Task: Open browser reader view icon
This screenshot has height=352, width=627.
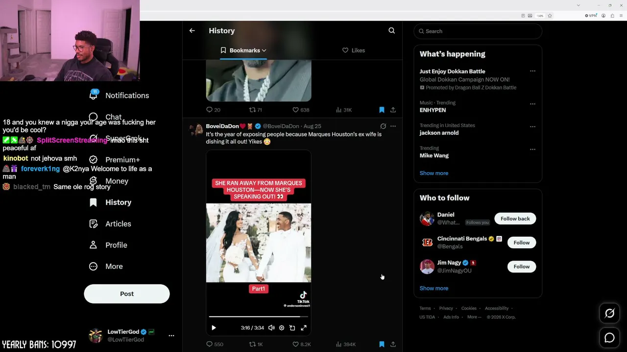Action: tap(523, 16)
